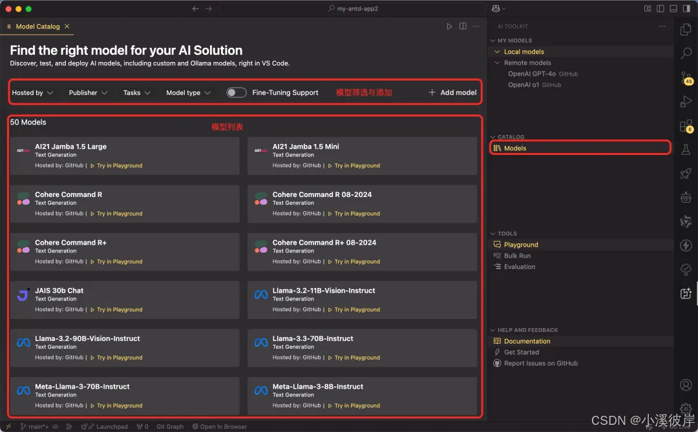Click the split editor icon near top right

click(x=463, y=26)
